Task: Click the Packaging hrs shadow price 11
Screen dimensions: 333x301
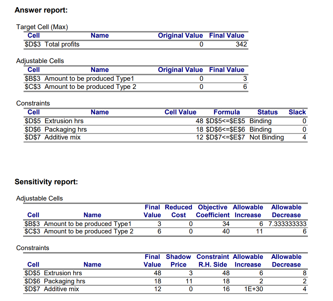Action: pyautogui.click(x=189, y=281)
